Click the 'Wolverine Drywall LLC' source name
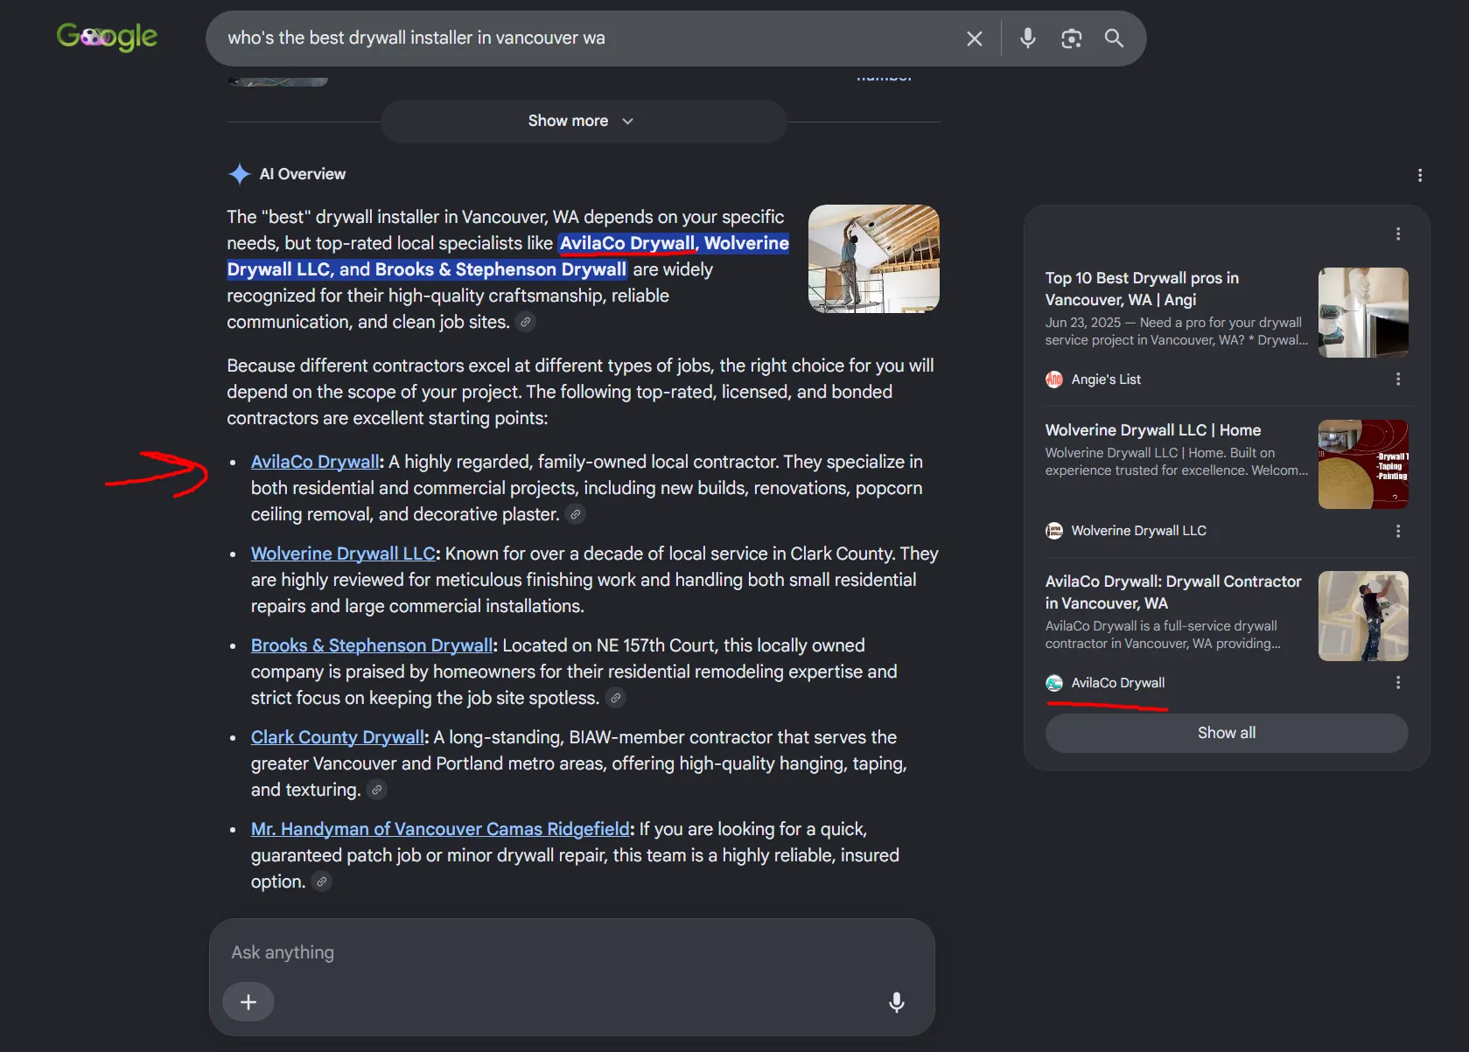1469x1052 pixels. pyautogui.click(x=1138, y=531)
